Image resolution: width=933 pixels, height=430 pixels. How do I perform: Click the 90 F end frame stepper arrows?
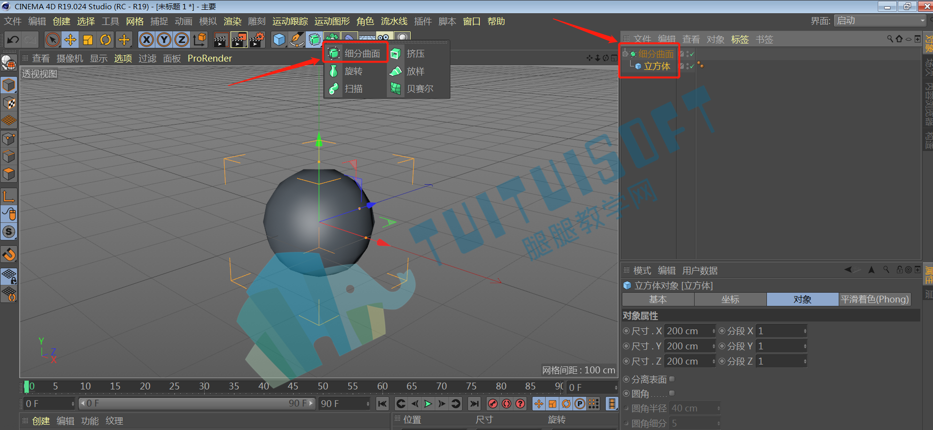pos(367,404)
